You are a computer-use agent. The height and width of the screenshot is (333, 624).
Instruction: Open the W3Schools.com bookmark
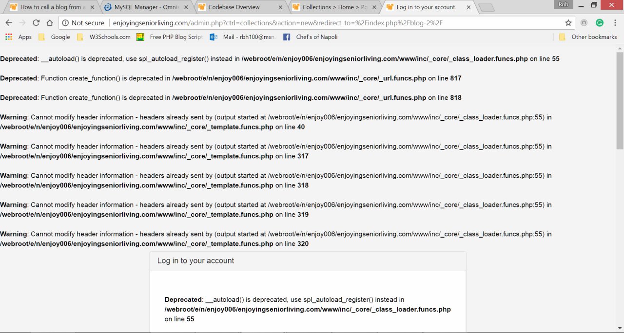tap(104, 37)
